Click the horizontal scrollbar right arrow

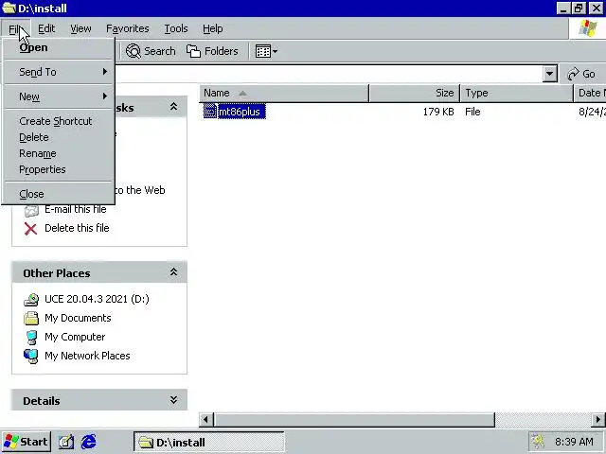[x=598, y=420]
